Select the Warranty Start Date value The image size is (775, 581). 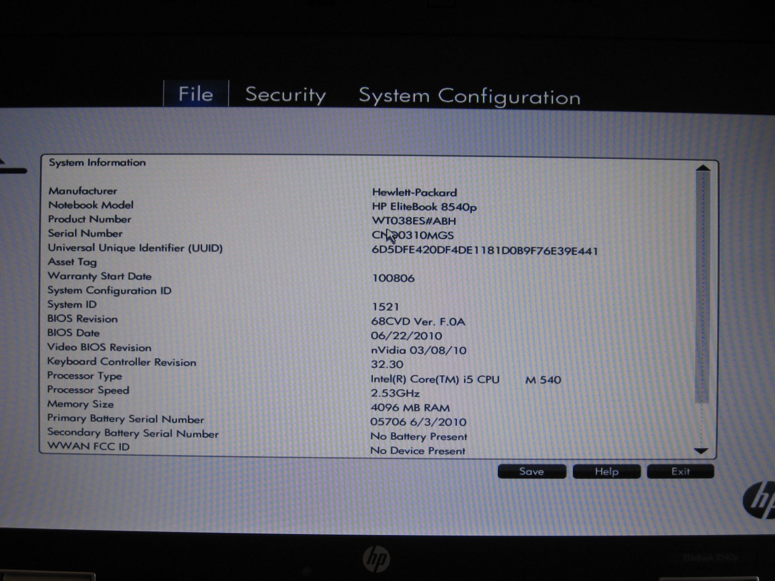tap(393, 278)
